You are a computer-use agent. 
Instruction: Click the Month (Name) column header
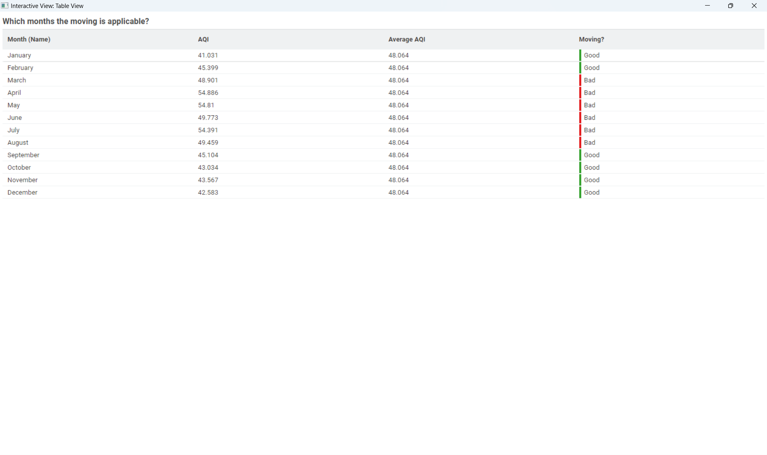tap(29, 40)
